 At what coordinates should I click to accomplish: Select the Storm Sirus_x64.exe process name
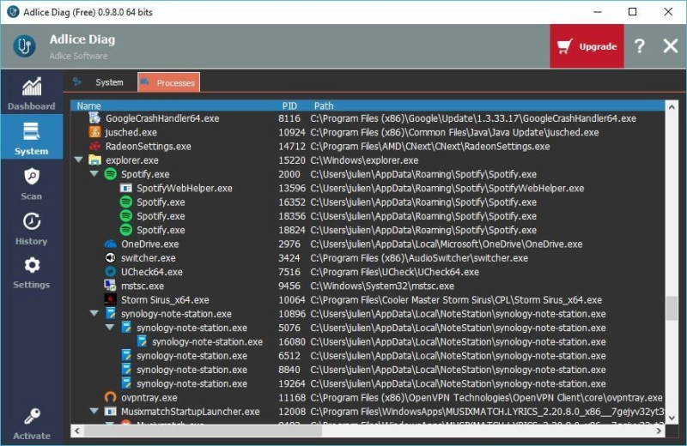coord(165,300)
